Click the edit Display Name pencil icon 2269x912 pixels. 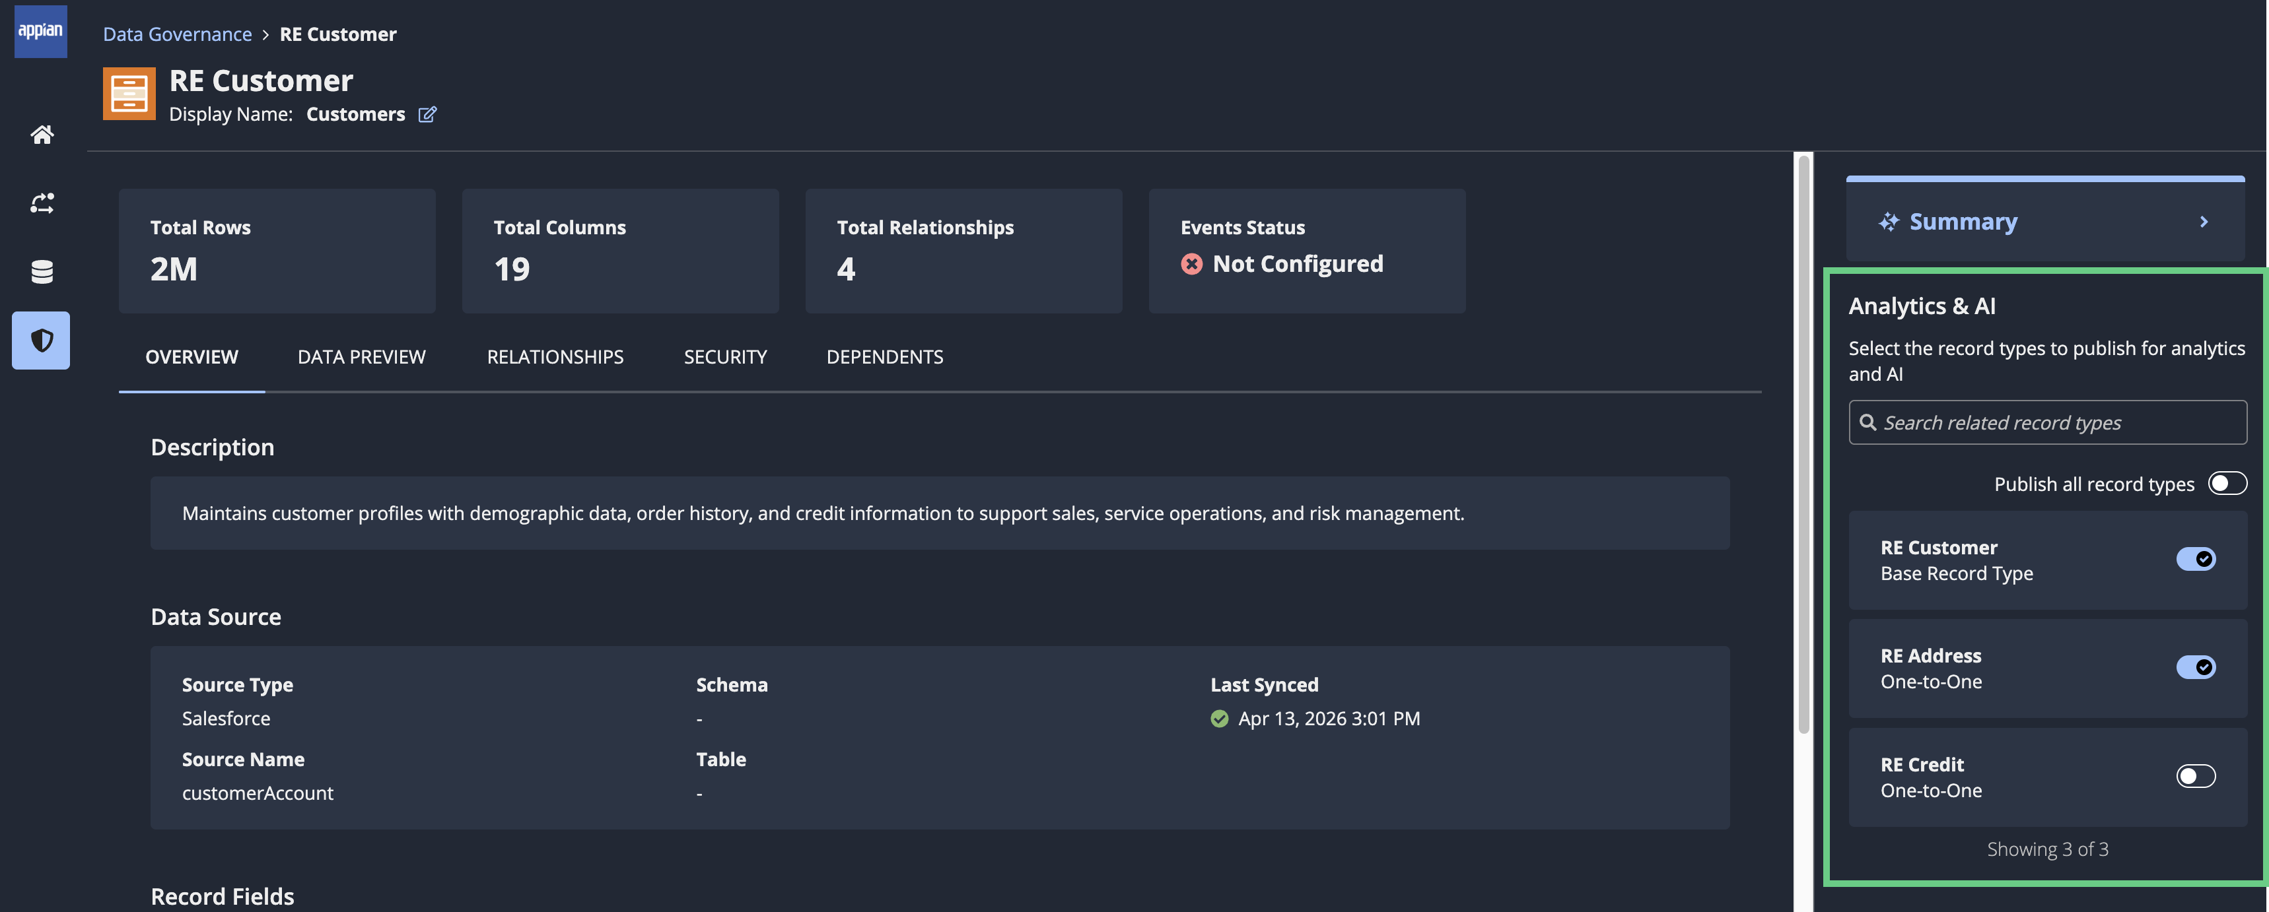pos(427,114)
